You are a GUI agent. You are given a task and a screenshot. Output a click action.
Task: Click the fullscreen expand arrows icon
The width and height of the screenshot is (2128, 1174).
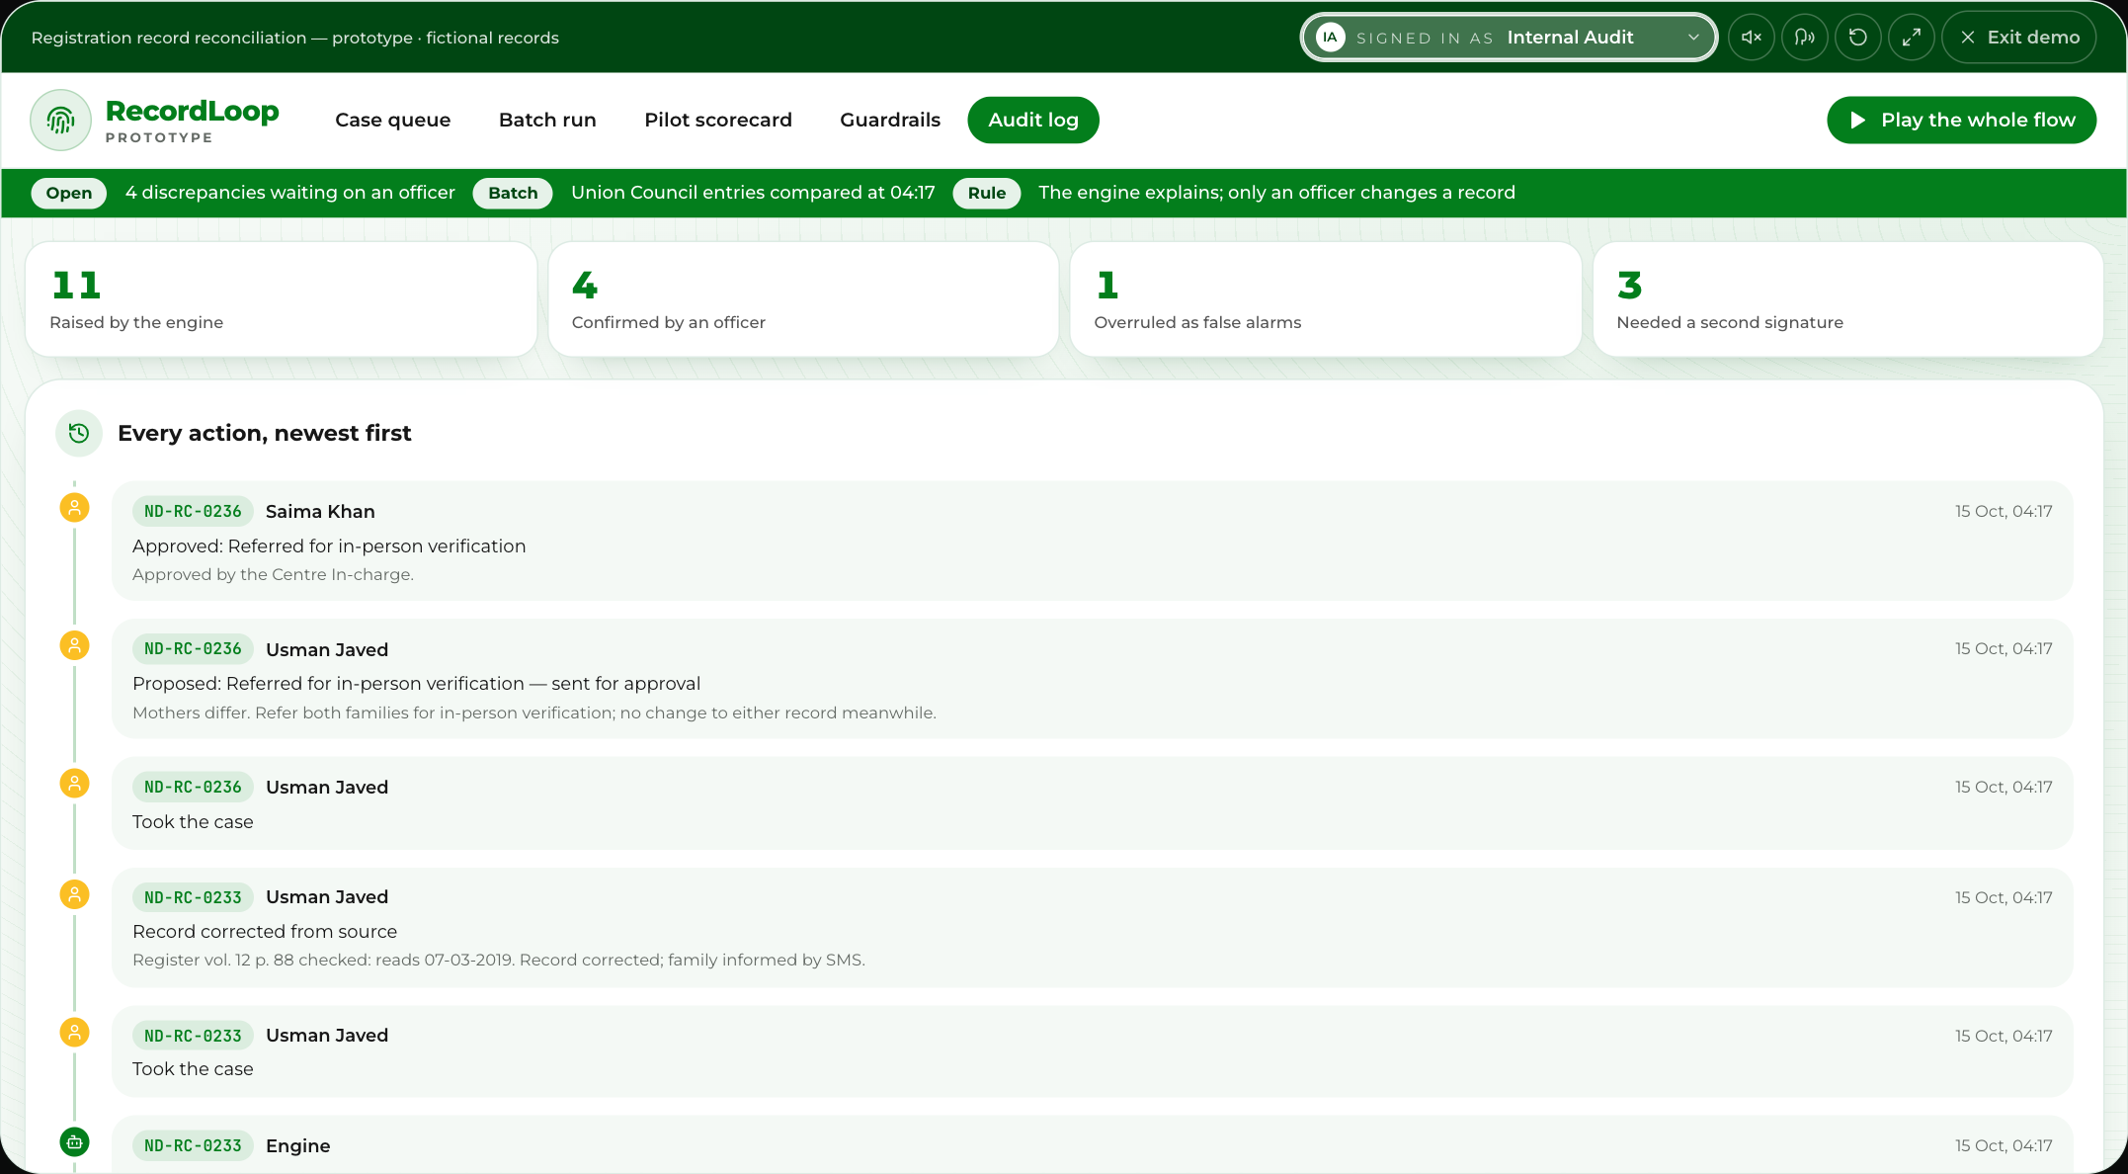click(x=1912, y=38)
